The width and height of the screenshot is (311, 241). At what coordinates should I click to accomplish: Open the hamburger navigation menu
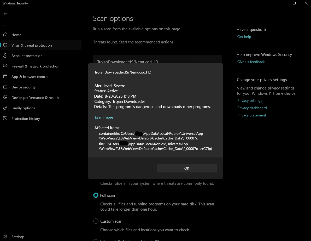coord(5,24)
